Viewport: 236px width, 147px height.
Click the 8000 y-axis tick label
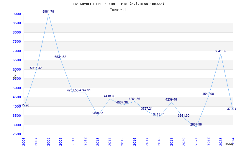[17, 32]
